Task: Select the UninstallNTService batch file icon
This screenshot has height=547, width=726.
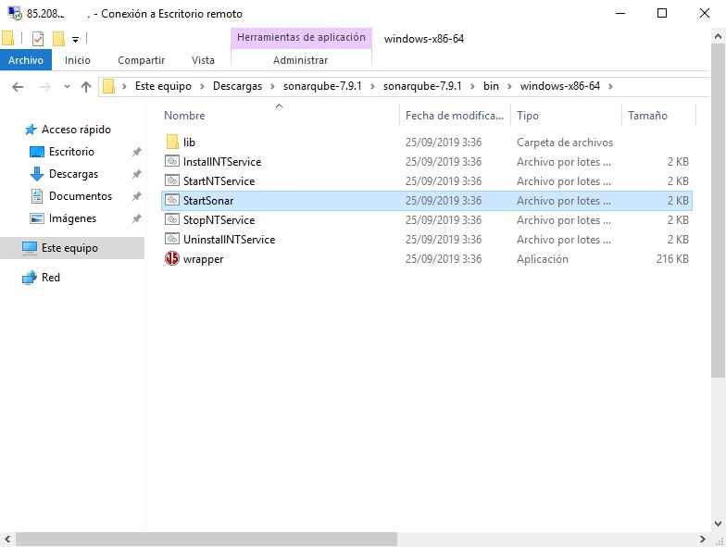Action: coord(172,239)
